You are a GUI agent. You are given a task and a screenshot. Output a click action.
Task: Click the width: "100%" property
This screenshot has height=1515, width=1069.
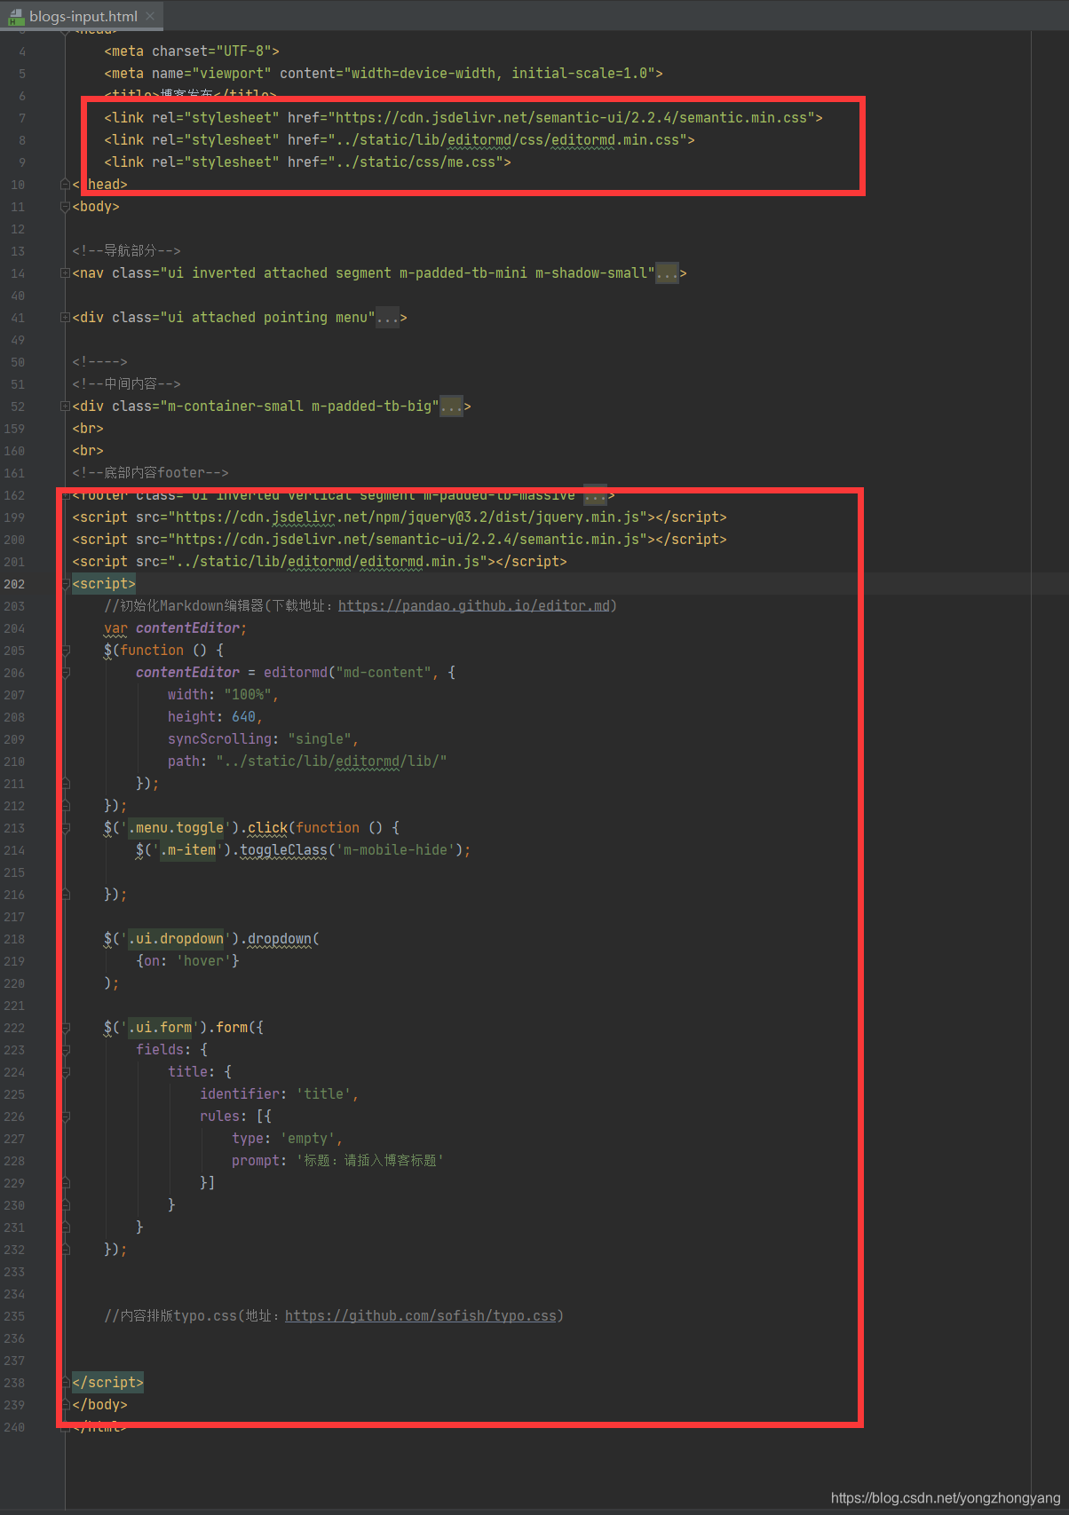(x=224, y=695)
